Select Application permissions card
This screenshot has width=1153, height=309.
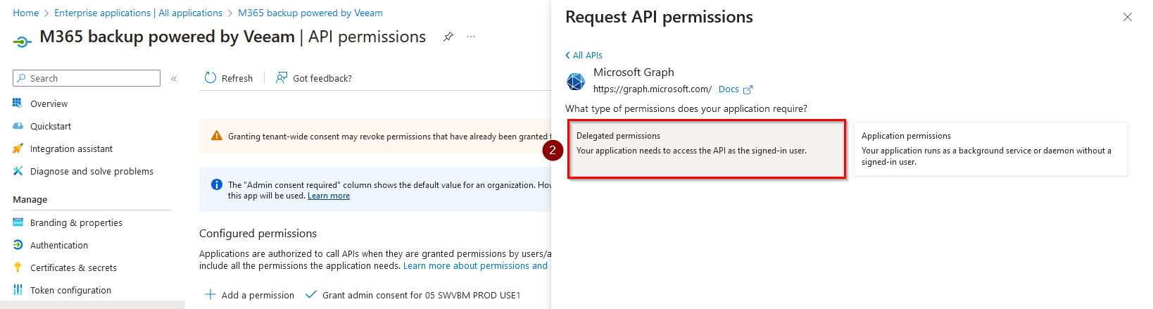click(990, 149)
